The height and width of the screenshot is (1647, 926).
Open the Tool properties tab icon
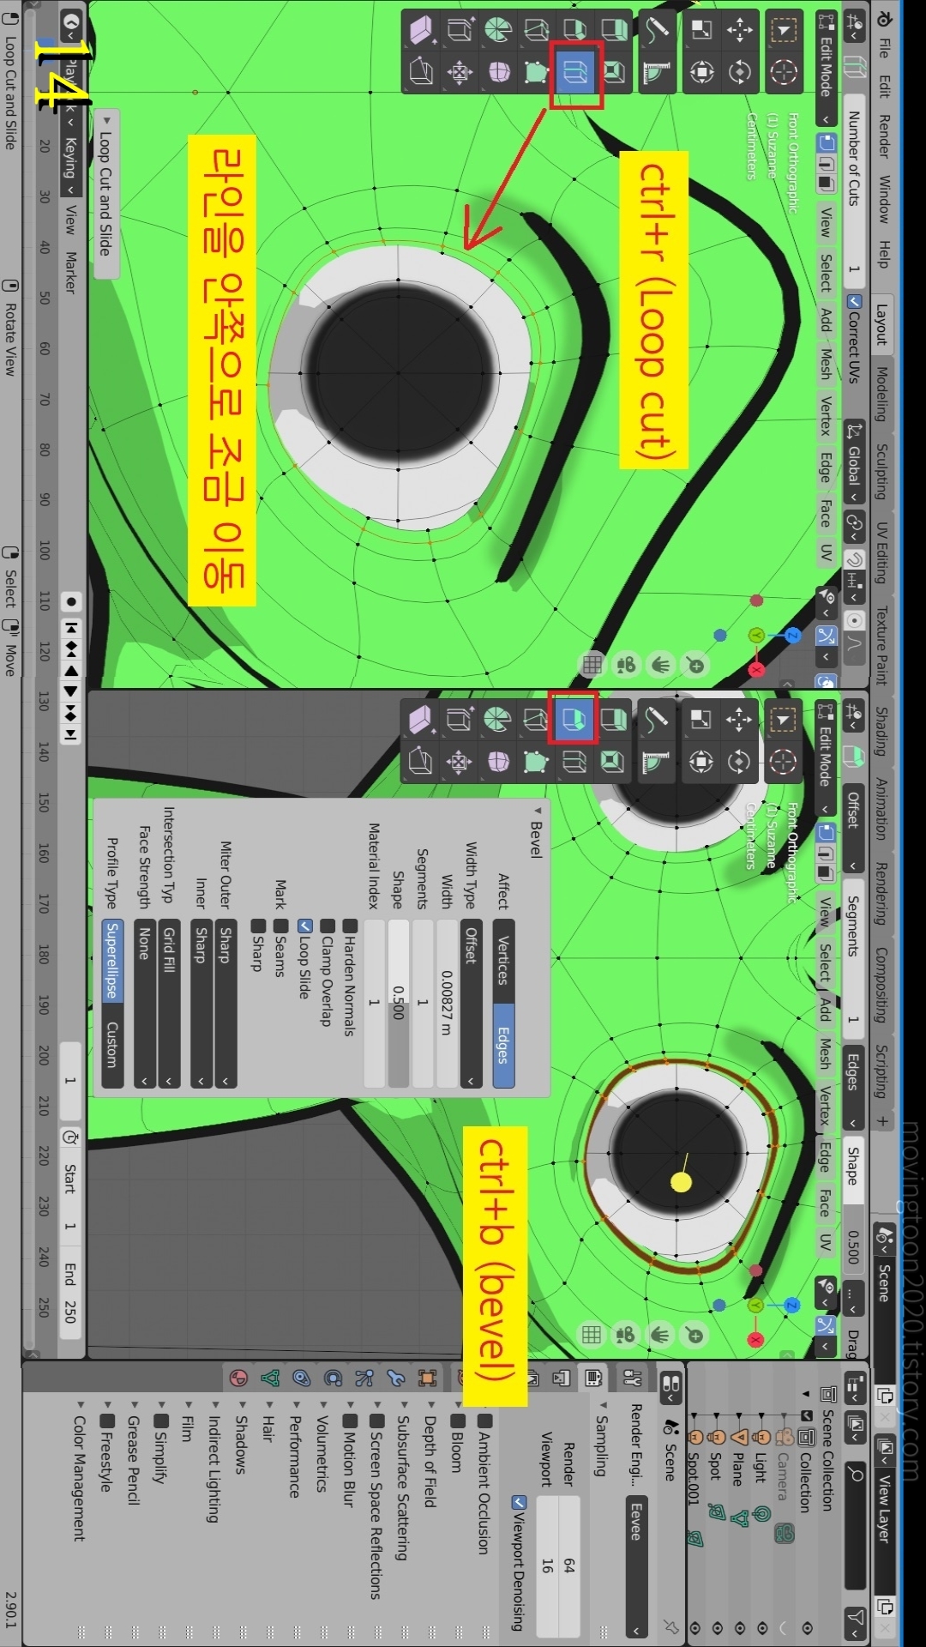pyautogui.click(x=633, y=1379)
